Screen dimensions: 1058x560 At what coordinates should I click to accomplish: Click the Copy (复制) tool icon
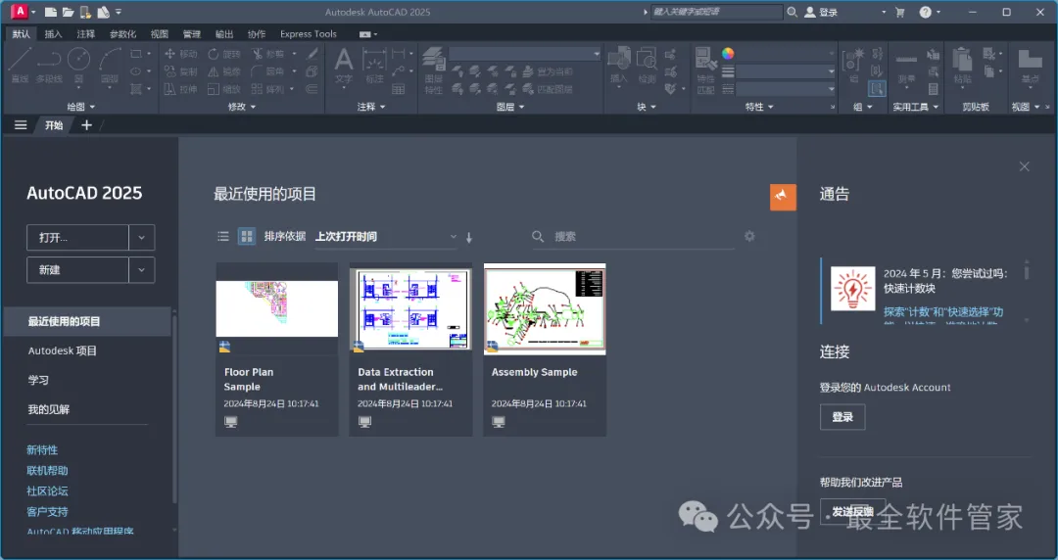(x=170, y=70)
